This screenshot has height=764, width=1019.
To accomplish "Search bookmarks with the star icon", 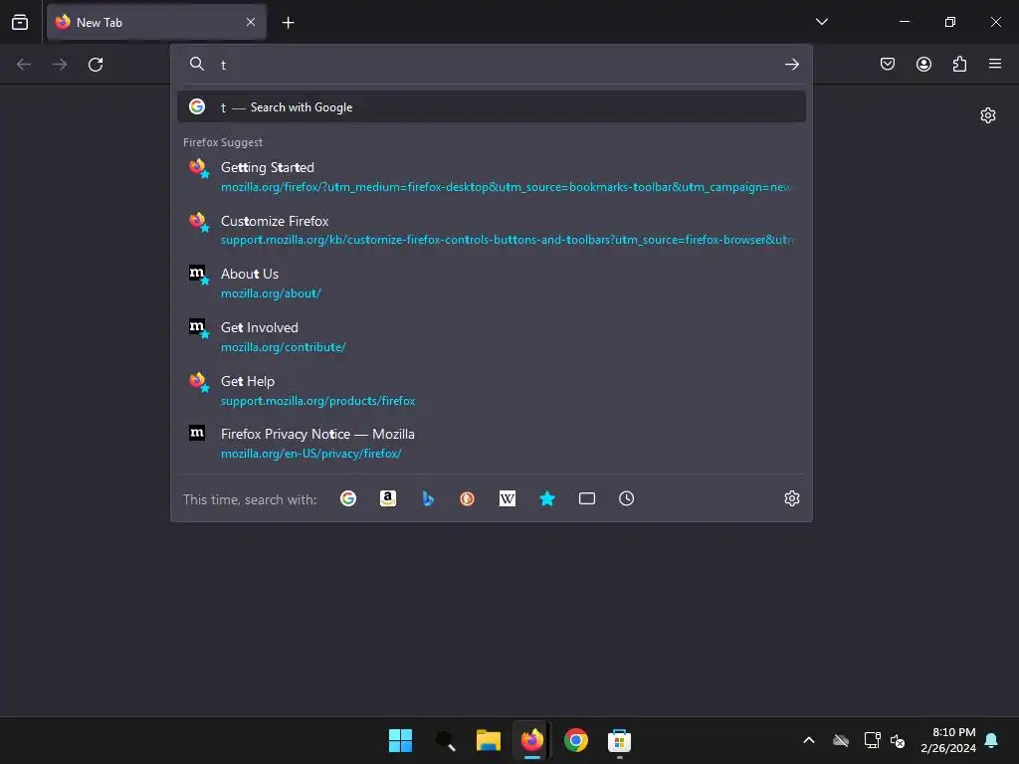I will coord(547,498).
